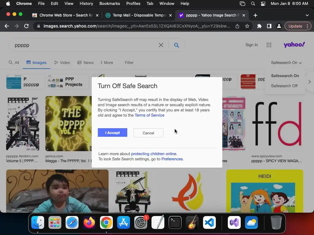Screen dimensions: 314x235
Task: Go to the Preferences link
Action: [172, 159]
